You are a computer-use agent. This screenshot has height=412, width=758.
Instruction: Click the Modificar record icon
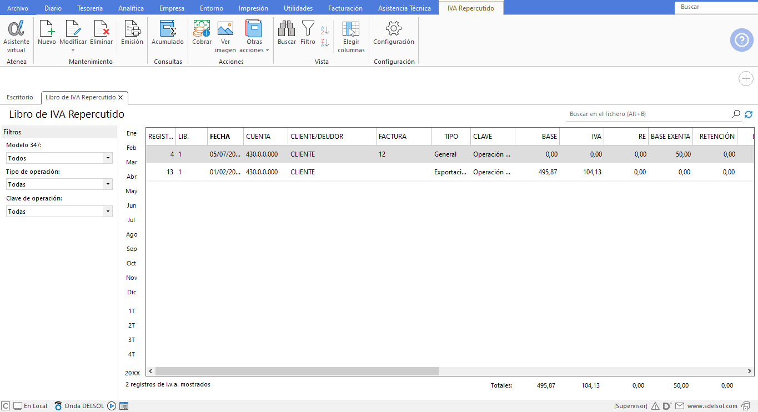pyautogui.click(x=73, y=29)
